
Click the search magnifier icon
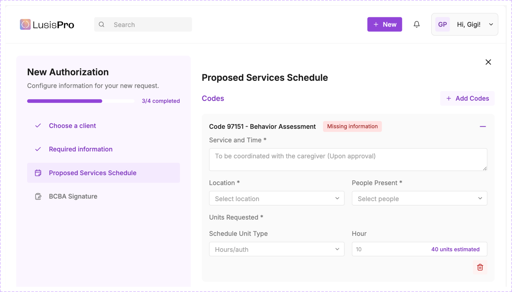[x=102, y=25]
